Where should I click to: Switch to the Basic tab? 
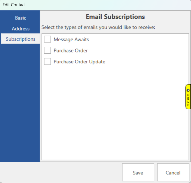pyautogui.click(x=21, y=18)
